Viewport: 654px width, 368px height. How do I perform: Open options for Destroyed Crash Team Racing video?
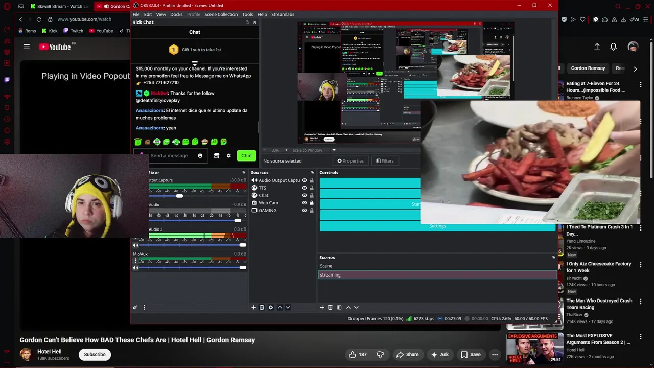640,302
